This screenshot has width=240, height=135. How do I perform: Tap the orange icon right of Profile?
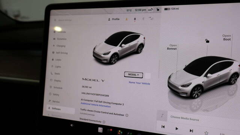point(127,19)
